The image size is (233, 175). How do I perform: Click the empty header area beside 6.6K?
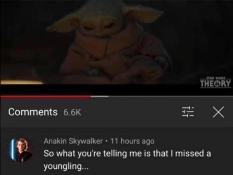(131, 112)
